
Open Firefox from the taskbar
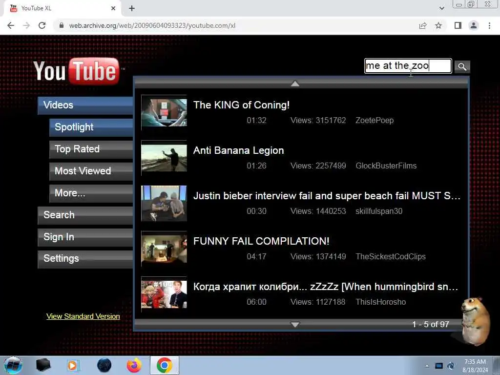(134, 365)
